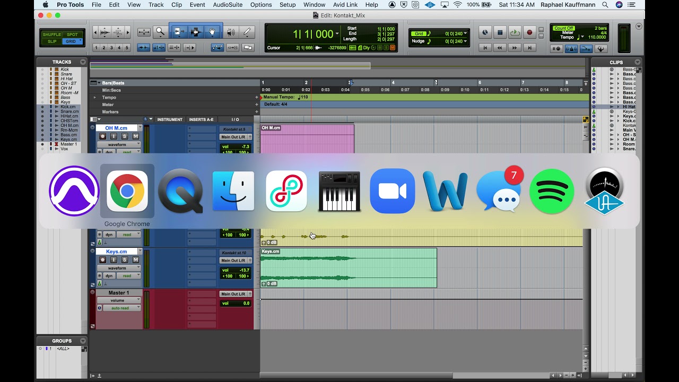This screenshot has height=382, width=679.
Task: Open the main counter format dropdown
Action: click(x=337, y=34)
